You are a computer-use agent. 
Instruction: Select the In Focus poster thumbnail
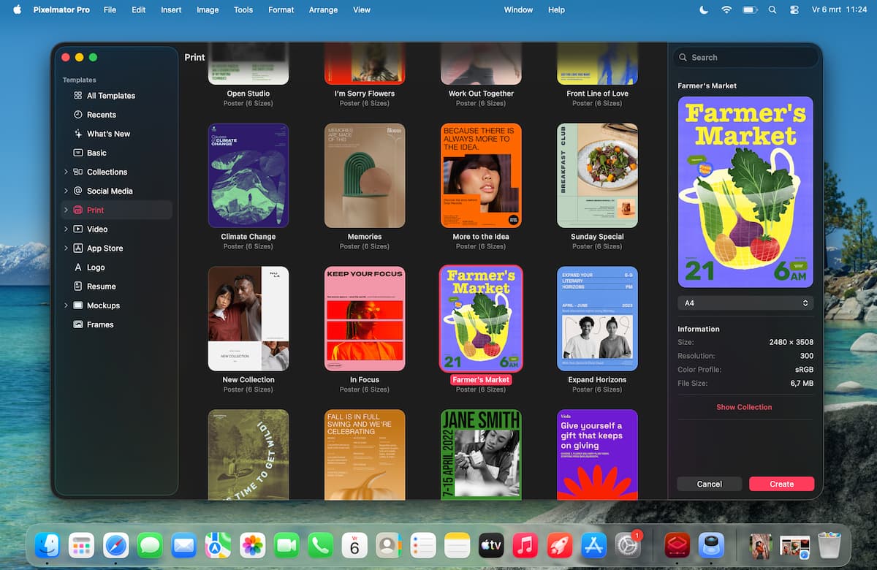click(365, 319)
